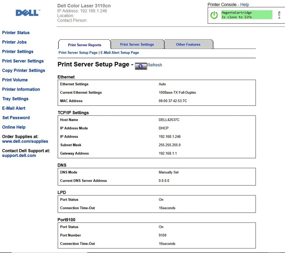The image size is (285, 253).
Task: Switch to the Other Features tab
Action: tap(188, 44)
